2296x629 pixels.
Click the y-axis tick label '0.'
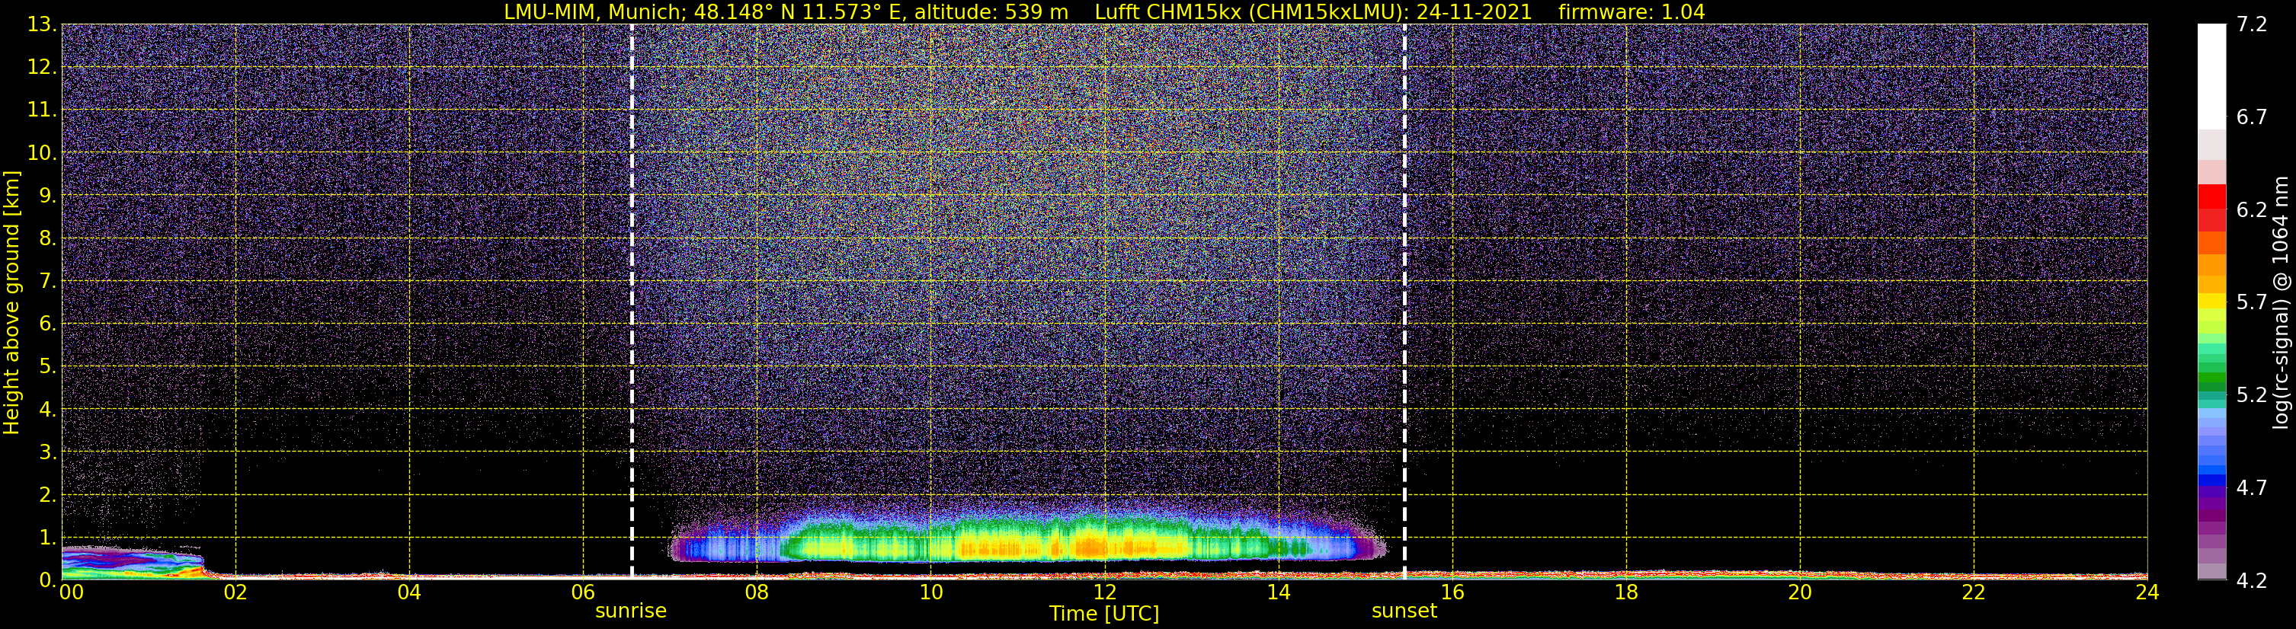[47, 580]
